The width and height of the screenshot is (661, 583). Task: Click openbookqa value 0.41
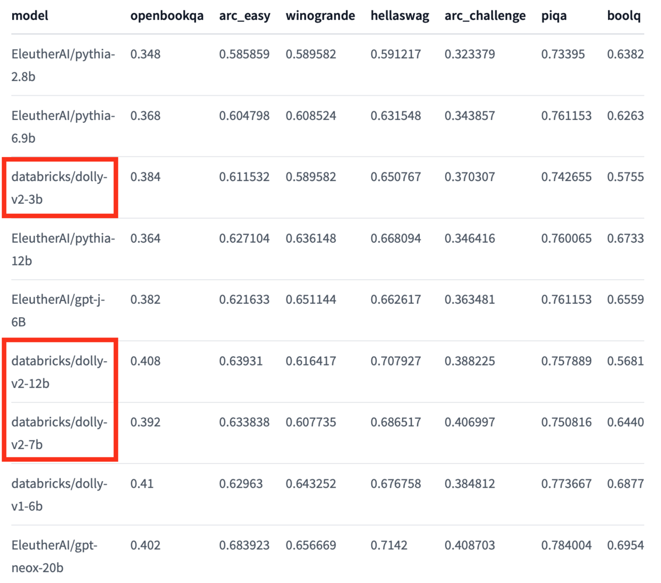point(142,483)
